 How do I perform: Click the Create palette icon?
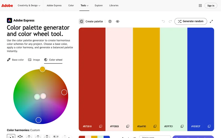[x=81, y=22]
